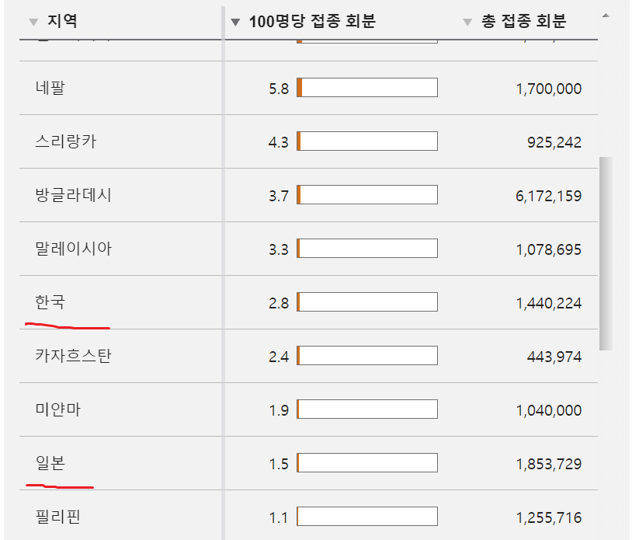Select the 미얀마 row
632x540 pixels.
click(308, 409)
